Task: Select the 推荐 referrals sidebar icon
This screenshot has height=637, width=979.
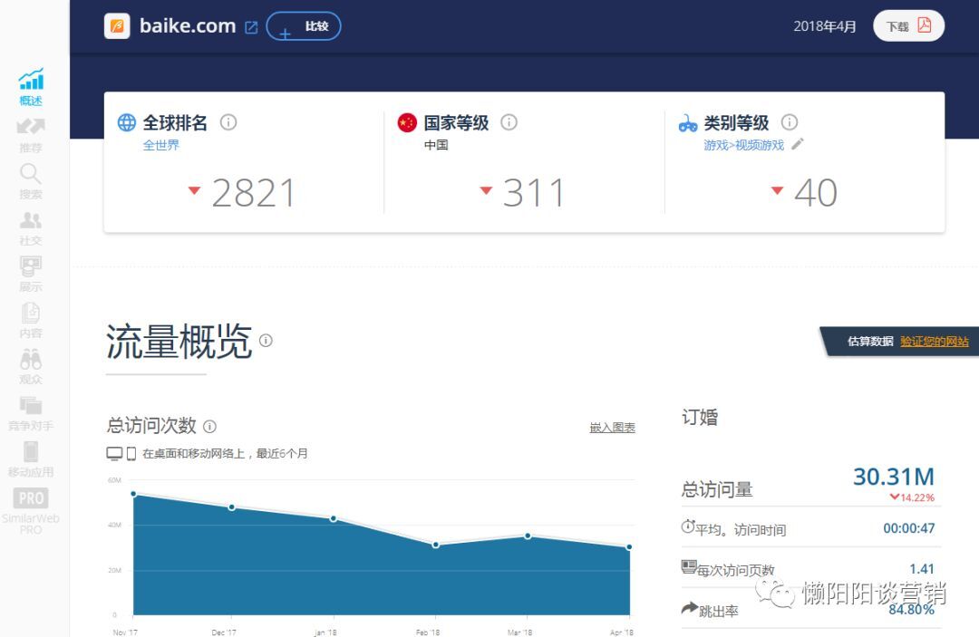Action: point(31,127)
